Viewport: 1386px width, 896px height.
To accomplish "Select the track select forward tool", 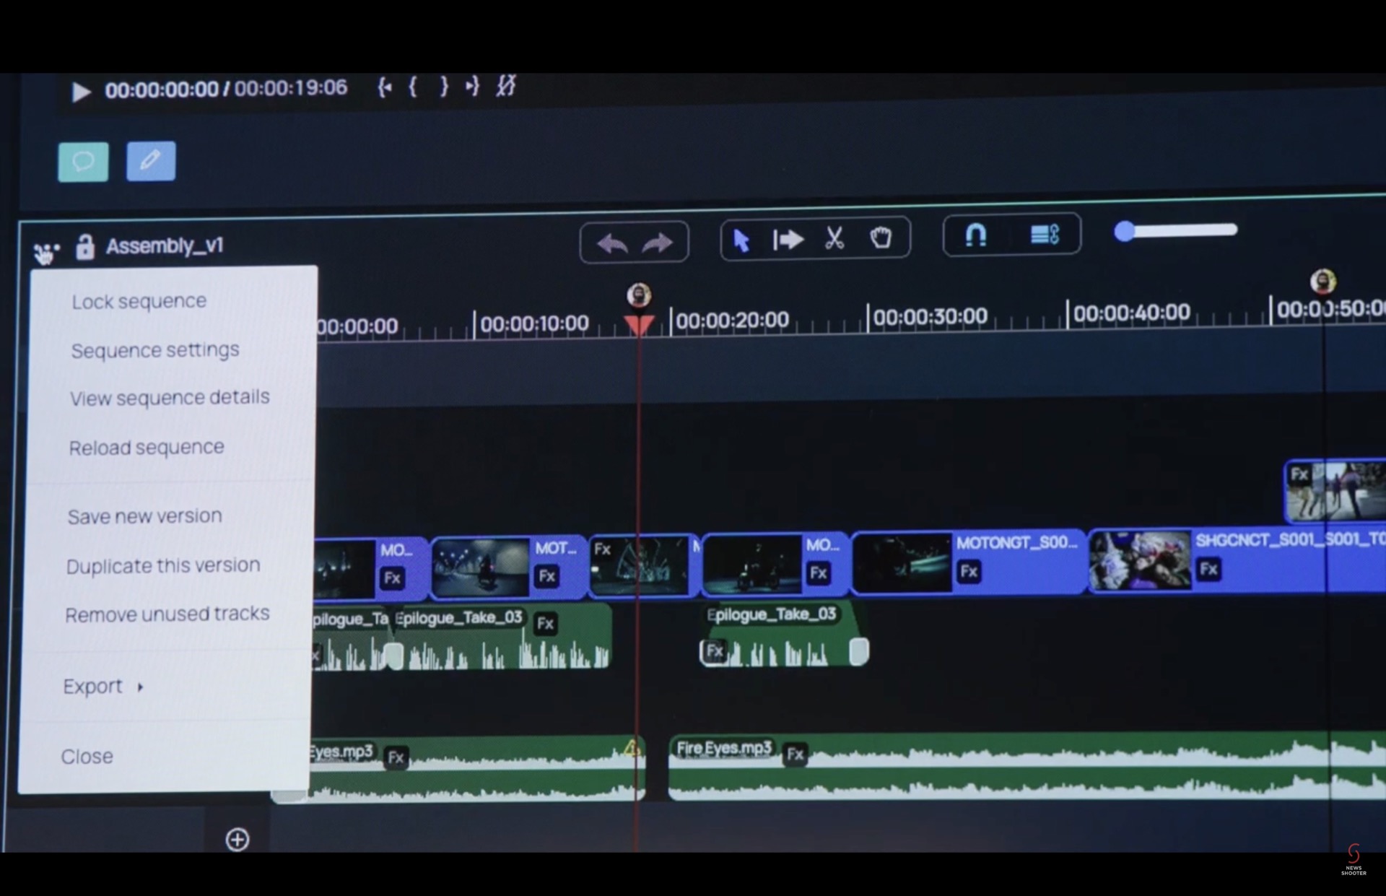I will [788, 239].
